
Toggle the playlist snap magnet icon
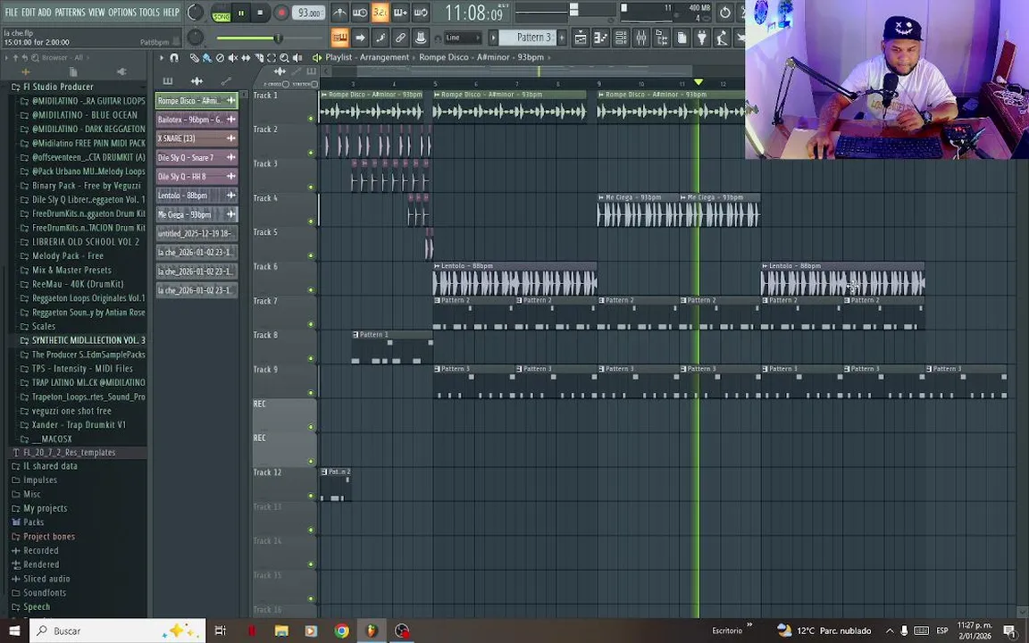click(x=174, y=58)
